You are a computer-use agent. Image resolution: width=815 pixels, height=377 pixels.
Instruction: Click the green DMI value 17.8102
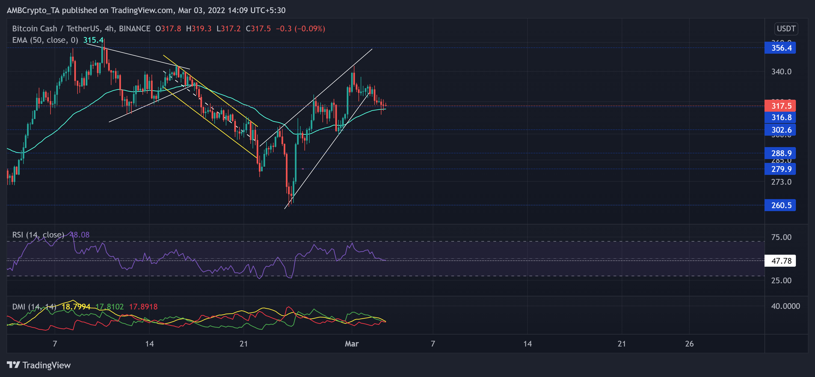[109, 307]
